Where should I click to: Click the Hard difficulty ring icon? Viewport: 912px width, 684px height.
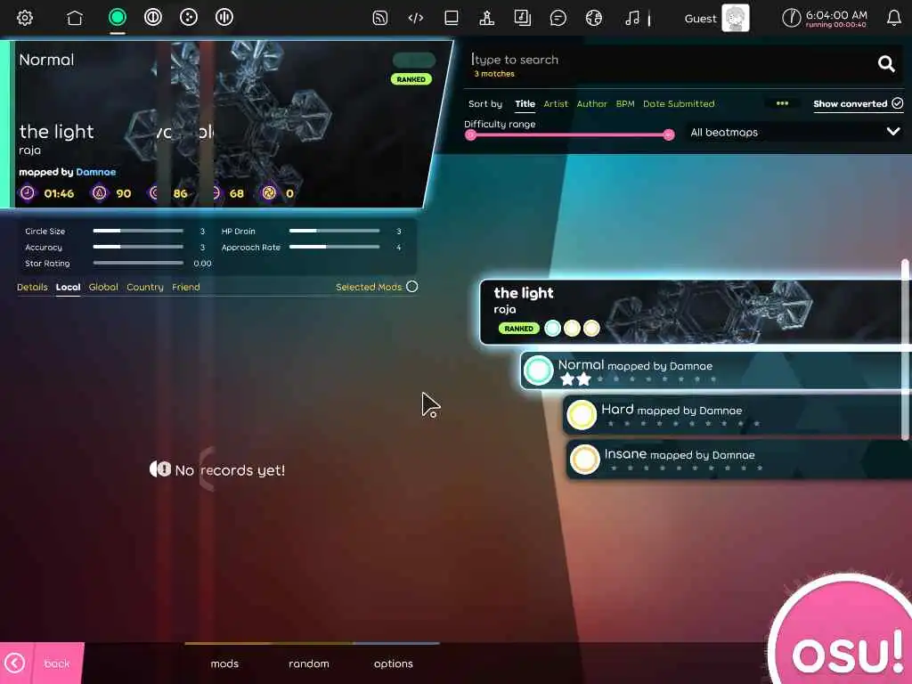click(582, 415)
